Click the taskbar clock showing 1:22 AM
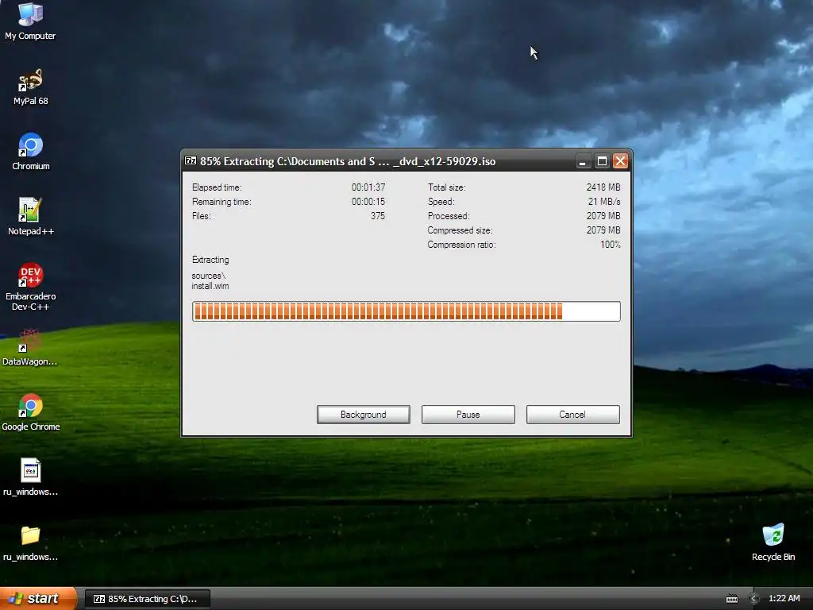 (x=784, y=599)
